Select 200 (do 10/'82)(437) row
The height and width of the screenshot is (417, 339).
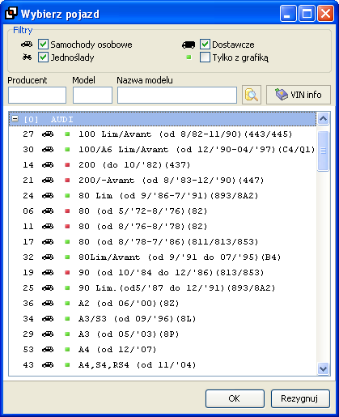tap(163, 165)
